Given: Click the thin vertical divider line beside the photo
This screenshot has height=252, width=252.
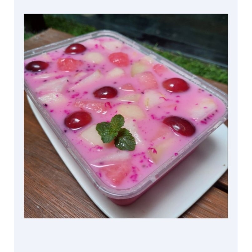Looking at the screenshot, I should pos(238,126).
